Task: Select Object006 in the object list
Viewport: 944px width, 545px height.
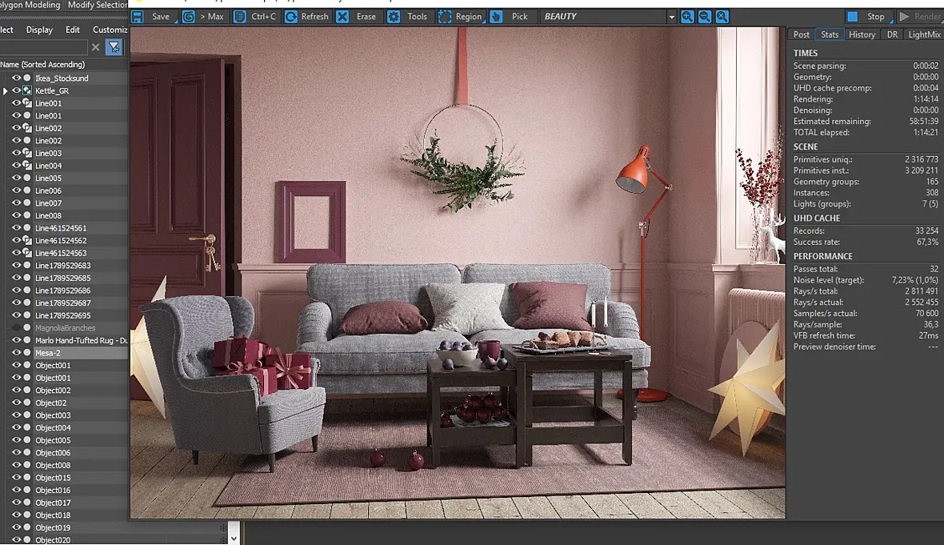Action: pos(52,453)
